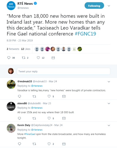The width and height of the screenshot is (117, 148).
Task: Send main tweet via direct message icon
Action: (x=53, y=58)
